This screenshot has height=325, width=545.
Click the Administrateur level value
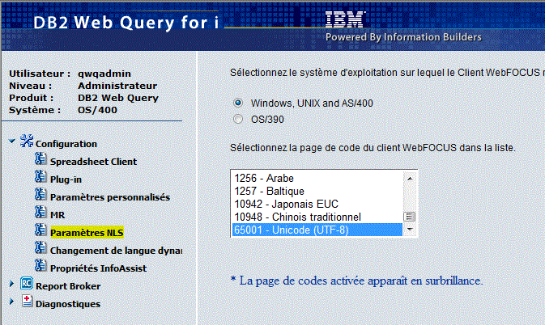click(117, 86)
